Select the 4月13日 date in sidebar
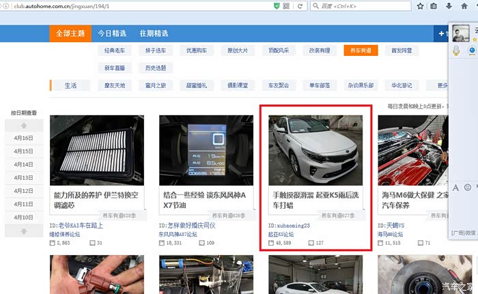 point(23,177)
